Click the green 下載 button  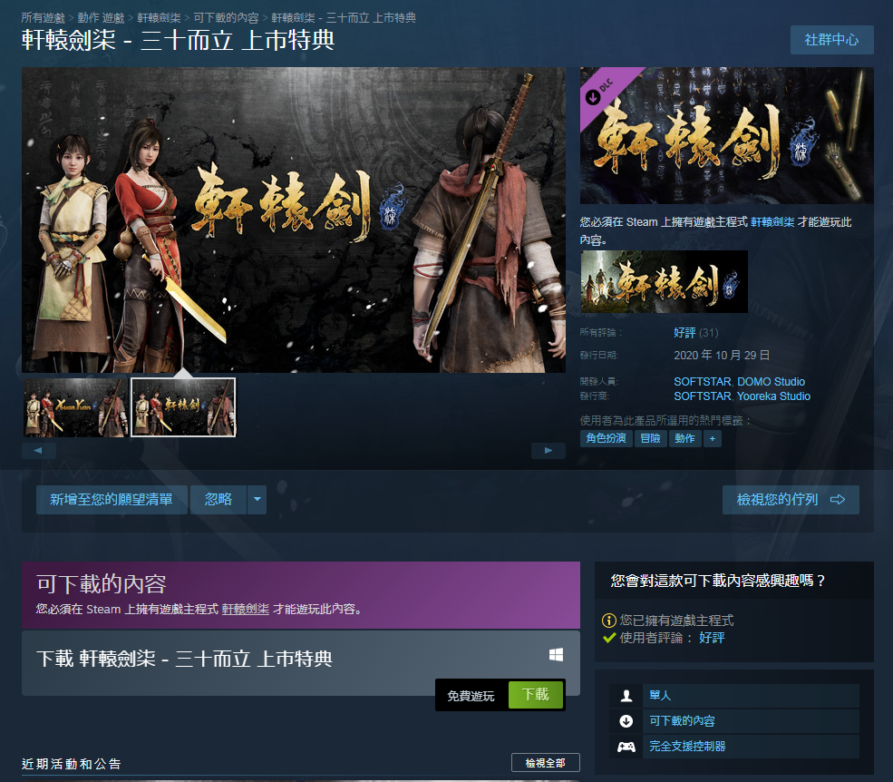point(535,694)
